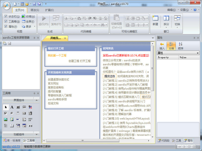Screen dimensions: 202x151
Task: Open the 属性 combo box in properties panel
Action: (x=178, y=53)
